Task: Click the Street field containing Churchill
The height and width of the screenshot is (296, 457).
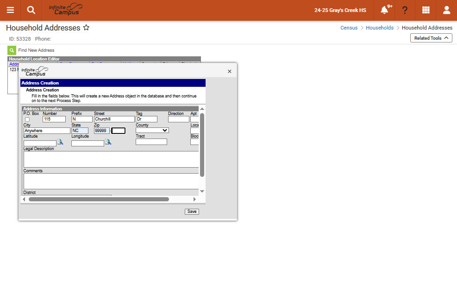Action: (114, 119)
